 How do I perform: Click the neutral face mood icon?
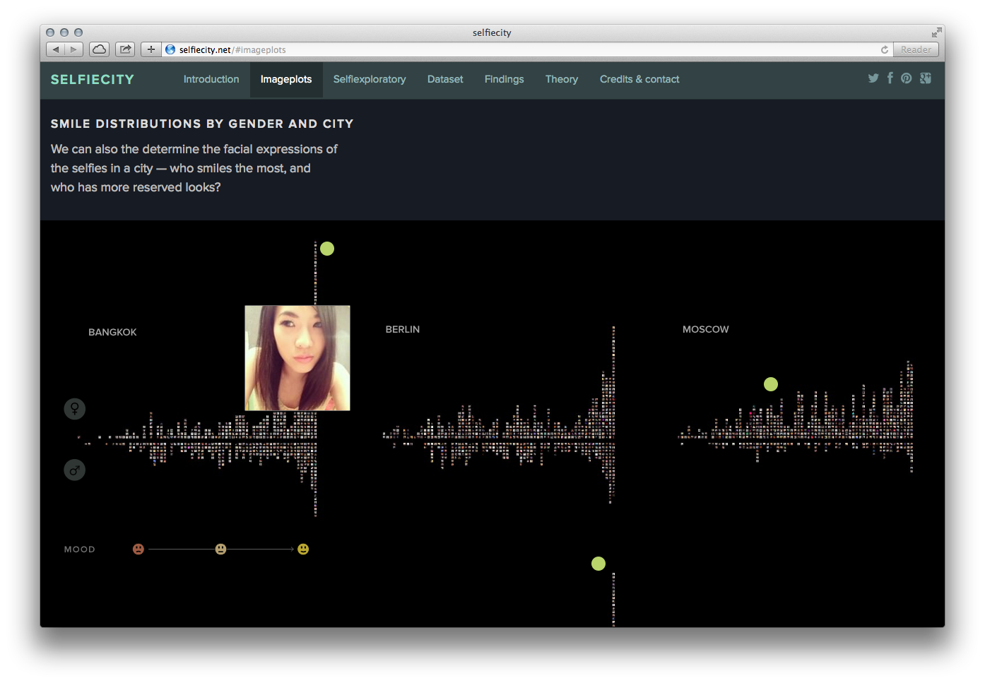221,549
